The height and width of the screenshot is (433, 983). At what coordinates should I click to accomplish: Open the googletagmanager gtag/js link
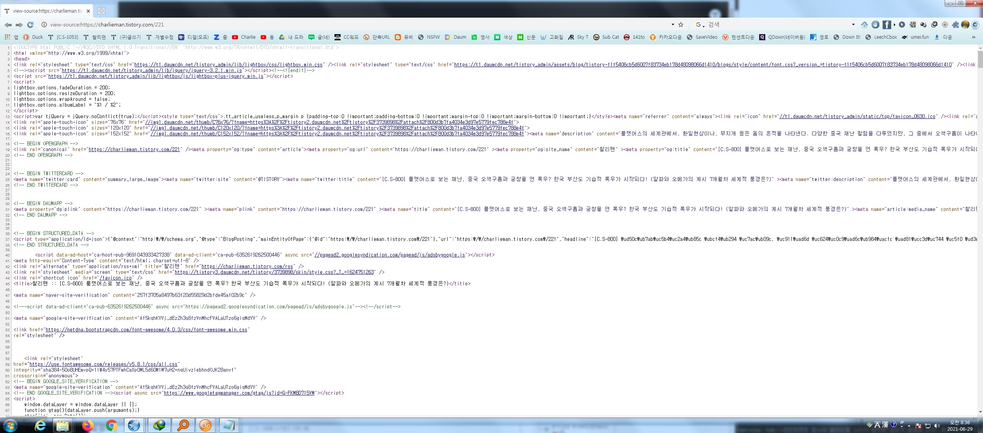pos(239,393)
